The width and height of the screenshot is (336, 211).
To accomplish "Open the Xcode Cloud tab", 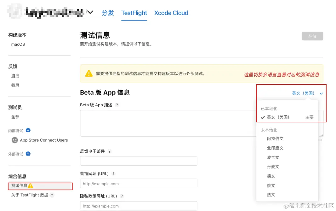I will (x=171, y=13).
